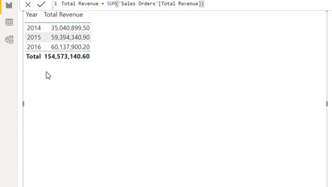Select the SUM function in formula

(111, 4)
